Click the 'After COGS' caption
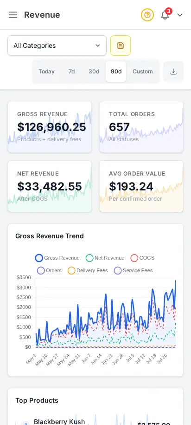Image resolution: width=191 pixels, height=425 pixels. 32,199
